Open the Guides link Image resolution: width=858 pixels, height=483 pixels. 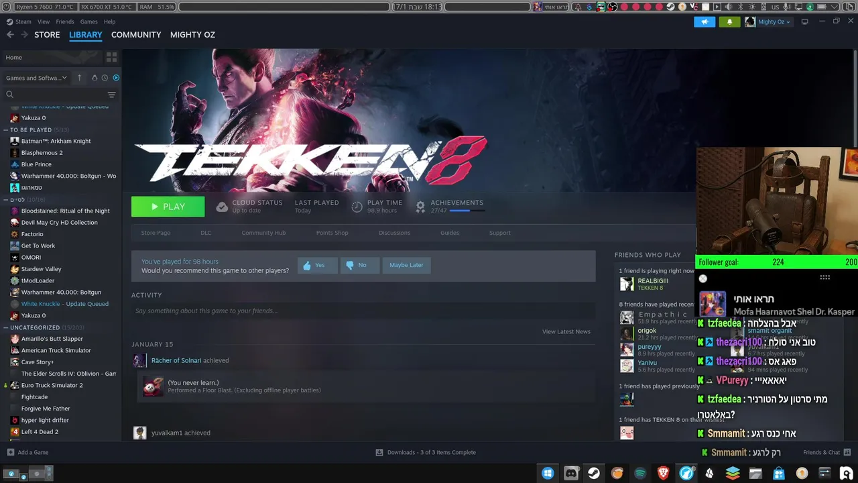point(450,233)
